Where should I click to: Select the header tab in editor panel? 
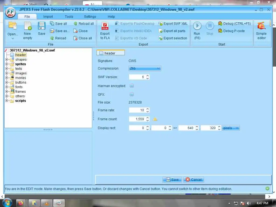point(111,53)
